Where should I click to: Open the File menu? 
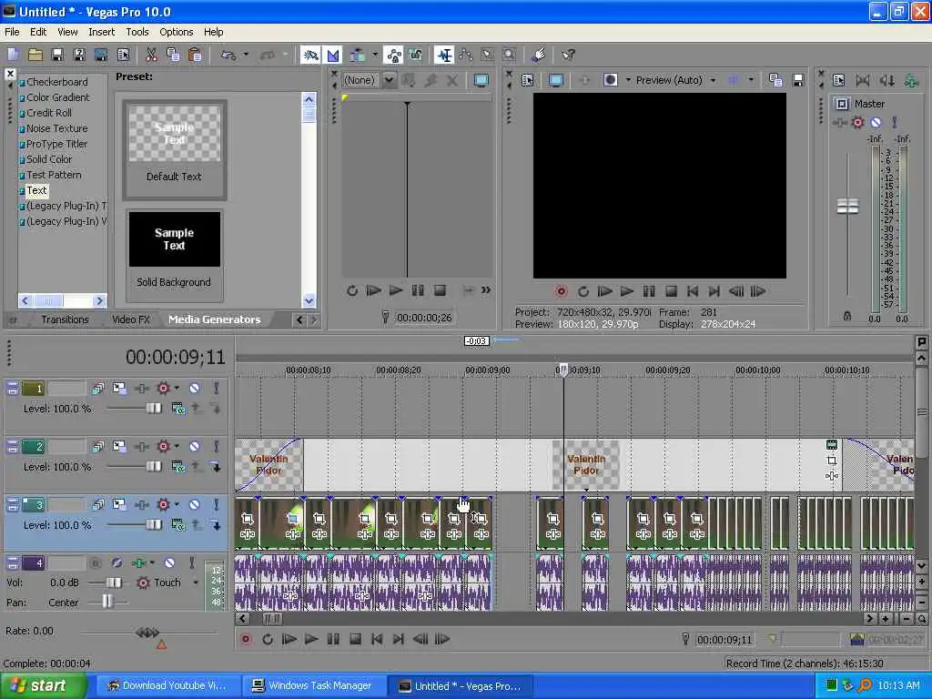click(12, 32)
